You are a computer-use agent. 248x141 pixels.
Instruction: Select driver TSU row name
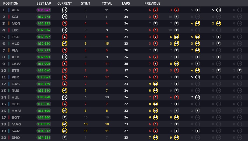(16, 37)
